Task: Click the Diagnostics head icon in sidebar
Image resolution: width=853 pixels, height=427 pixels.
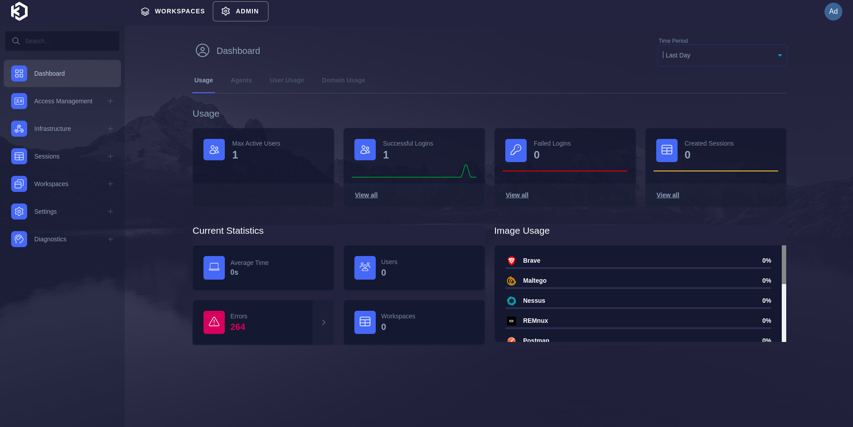Action: click(19, 239)
